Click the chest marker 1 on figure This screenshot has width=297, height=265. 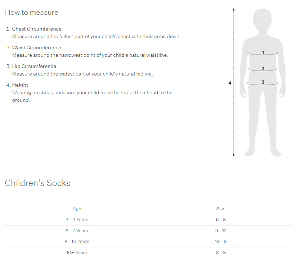click(263, 52)
